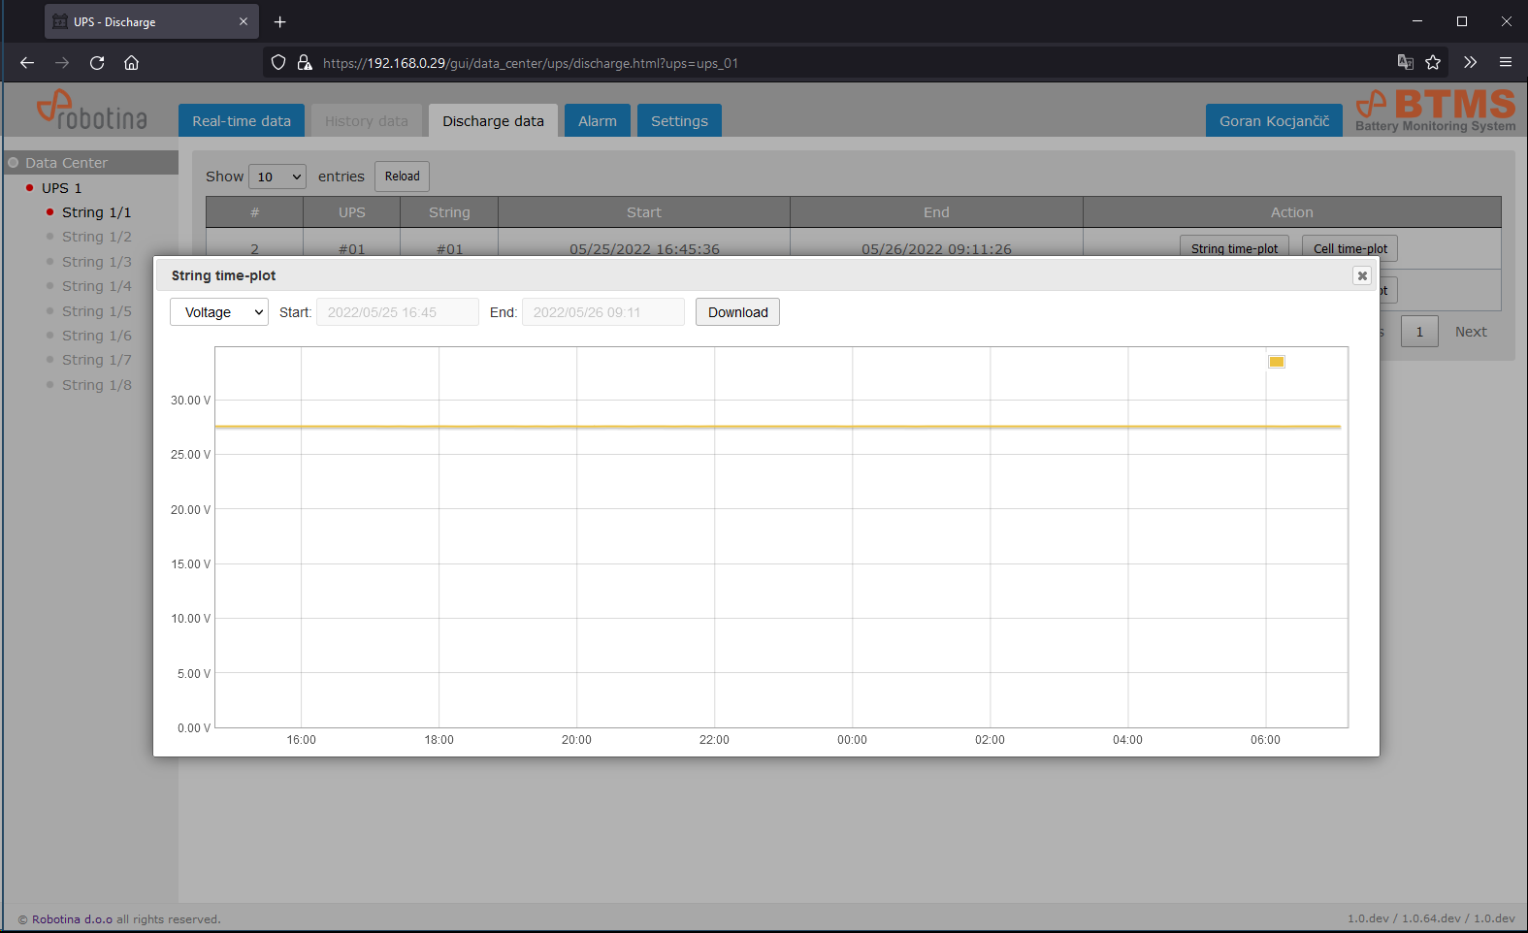
Task: Open the Show entries count dropdown
Action: (x=277, y=177)
